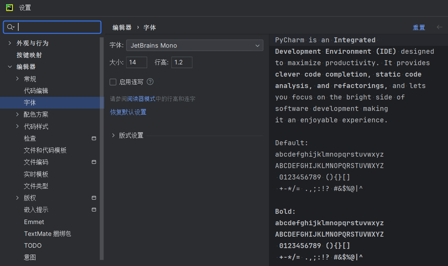Collapse the 编辑器 tree node
Screen dimensions: 448x266
(x=10, y=67)
